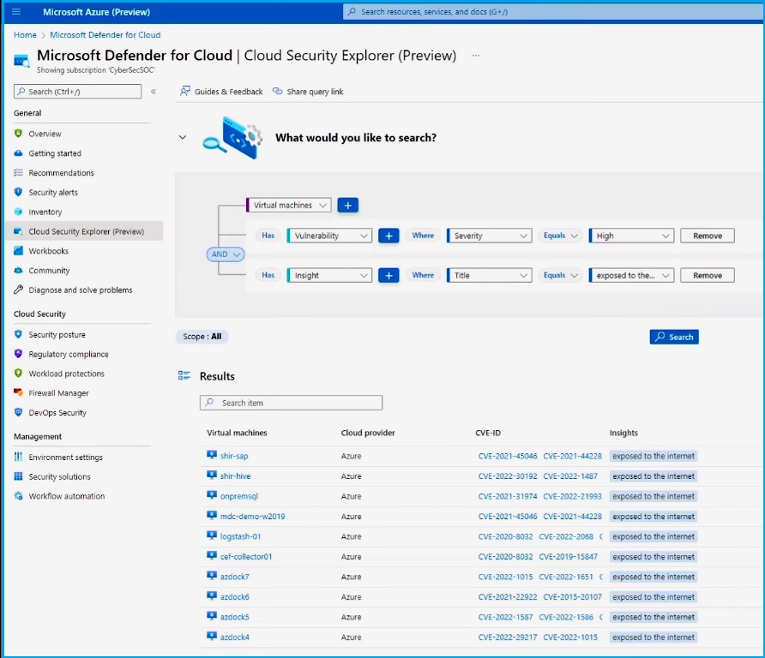
Task: Open the Equals operator dropdown for Title
Action: pos(560,275)
